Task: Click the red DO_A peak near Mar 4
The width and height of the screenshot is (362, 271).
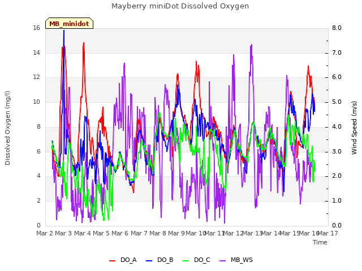Action: 84,43
